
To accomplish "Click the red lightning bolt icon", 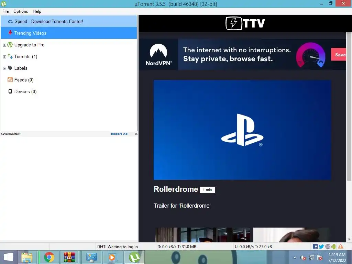I will (x=10, y=33).
